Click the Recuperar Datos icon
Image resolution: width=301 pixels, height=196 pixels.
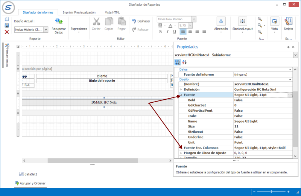coord(59,22)
